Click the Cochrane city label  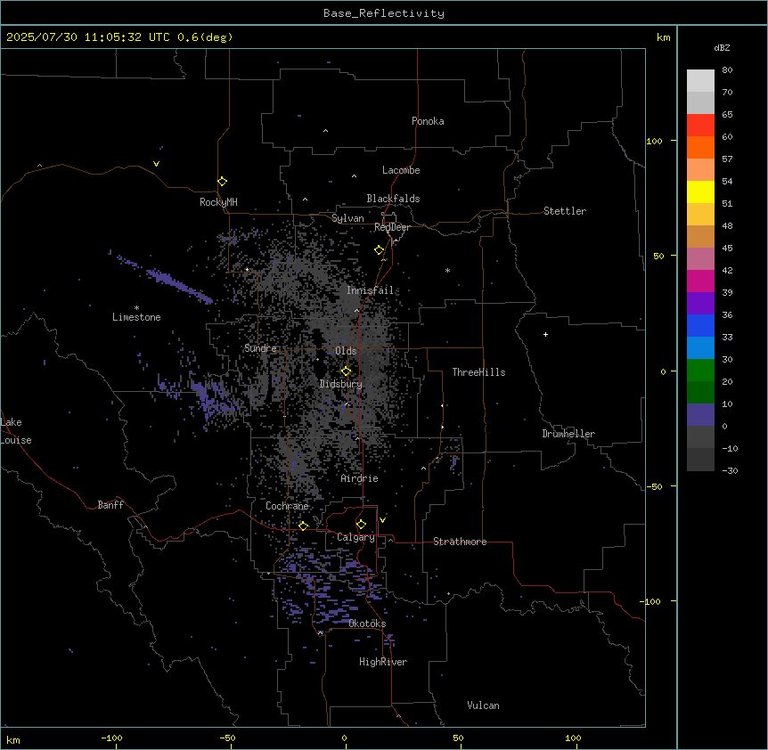coord(288,506)
